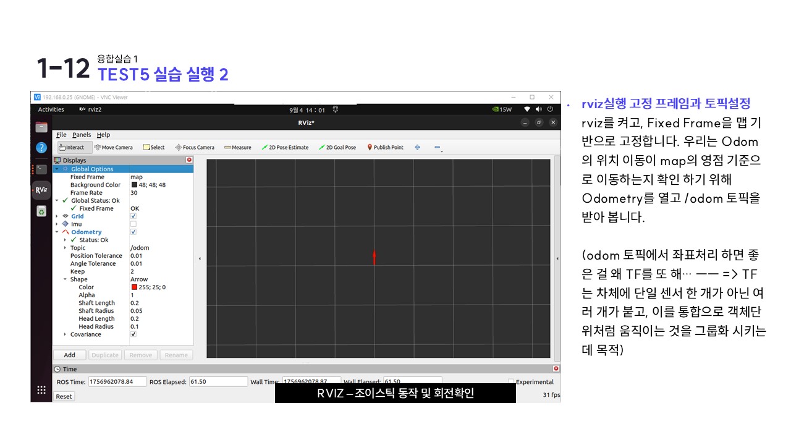The image size is (791, 445).
Task: Click the VNC Viewer logo in title bar
Action: (x=37, y=97)
